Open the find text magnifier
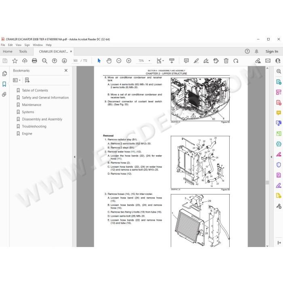The image size is (283, 283). [44, 61]
